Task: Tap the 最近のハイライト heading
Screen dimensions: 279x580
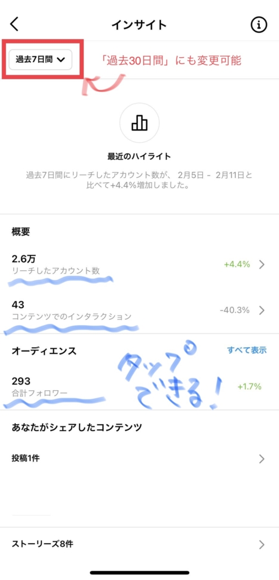Action: coord(139,156)
